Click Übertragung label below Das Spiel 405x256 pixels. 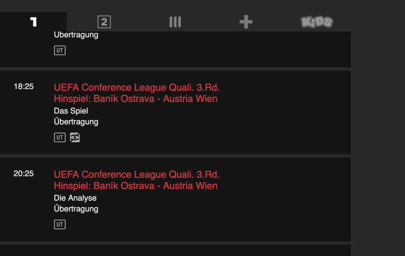pos(76,122)
